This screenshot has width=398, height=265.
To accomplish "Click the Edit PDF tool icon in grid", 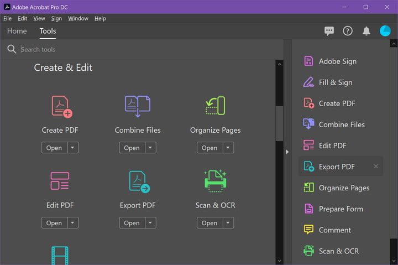I will (60, 181).
